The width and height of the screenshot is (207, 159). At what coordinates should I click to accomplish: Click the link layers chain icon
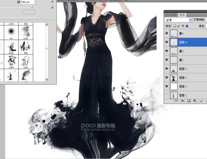click(176, 101)
